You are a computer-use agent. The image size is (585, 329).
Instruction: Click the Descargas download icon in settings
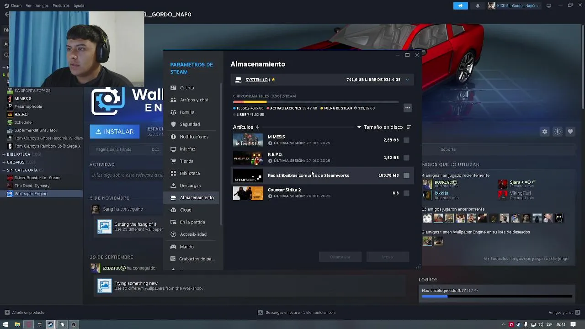173,186
